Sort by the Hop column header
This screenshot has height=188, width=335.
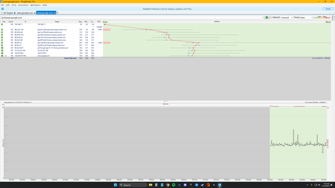tap(4, 21)
